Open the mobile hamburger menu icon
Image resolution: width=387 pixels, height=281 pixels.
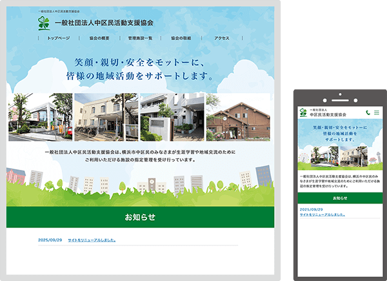point(377,112)
